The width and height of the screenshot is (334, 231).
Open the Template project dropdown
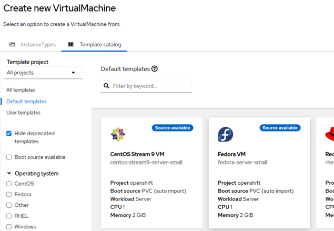pyautogui.click(x=43, y=73)
